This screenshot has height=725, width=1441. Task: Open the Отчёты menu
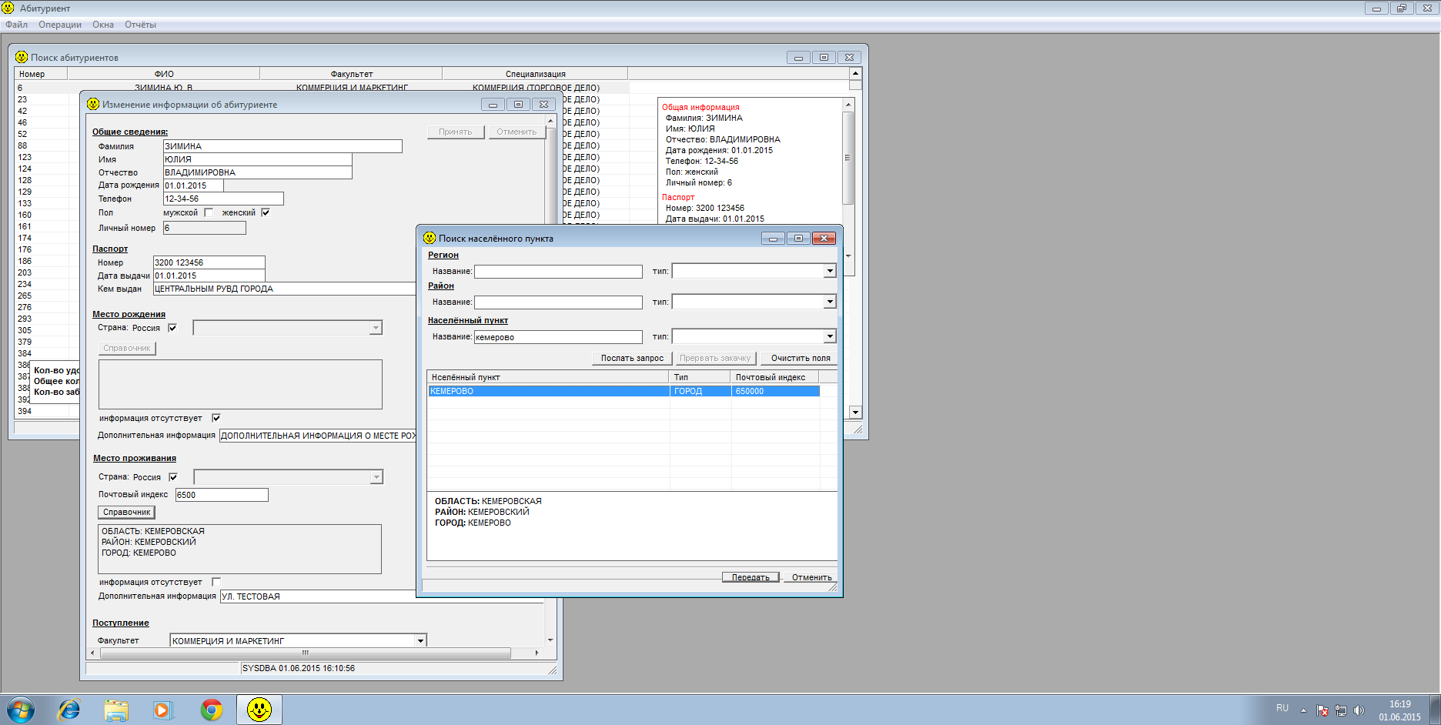(140, 25)
